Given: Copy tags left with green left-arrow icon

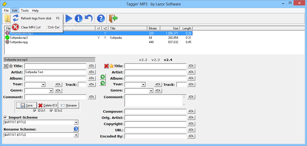Looking at the screenshot, I should click(103, 77).
